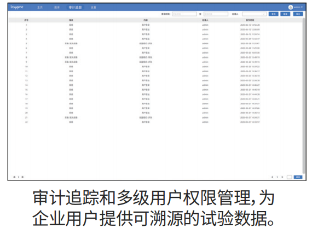Click the middle blue reset button in the filter bar

point(285,14)
